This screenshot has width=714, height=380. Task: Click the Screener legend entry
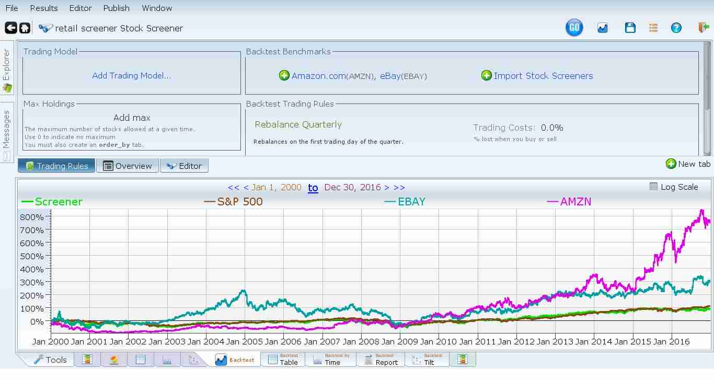click(x=52, y=202)
